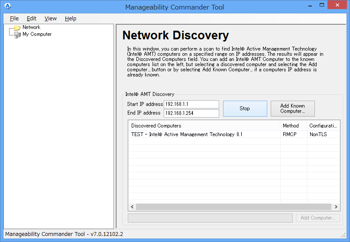Click the RMCP method cell
The image size is (350, 242).
290,134
